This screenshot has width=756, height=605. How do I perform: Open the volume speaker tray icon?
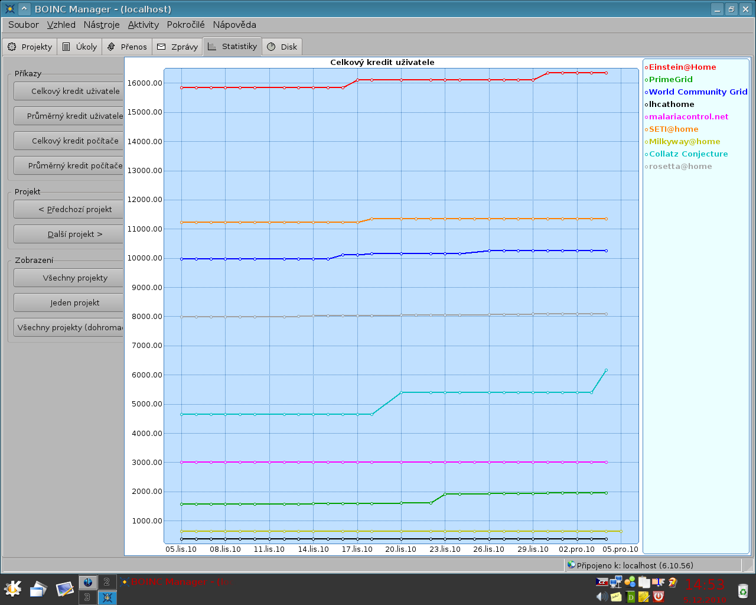[x=602, y=597]
